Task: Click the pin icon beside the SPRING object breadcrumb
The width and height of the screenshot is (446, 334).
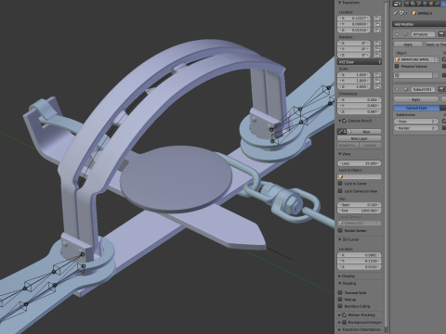Action: [395, 13]
